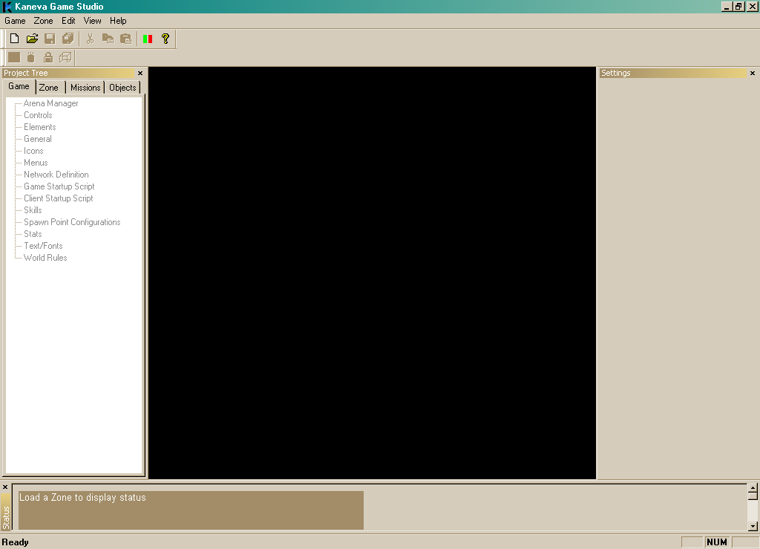The height and width of the screenshot is (549, 760).
Task: Select General in the project tree
Action: coord(38,139)
